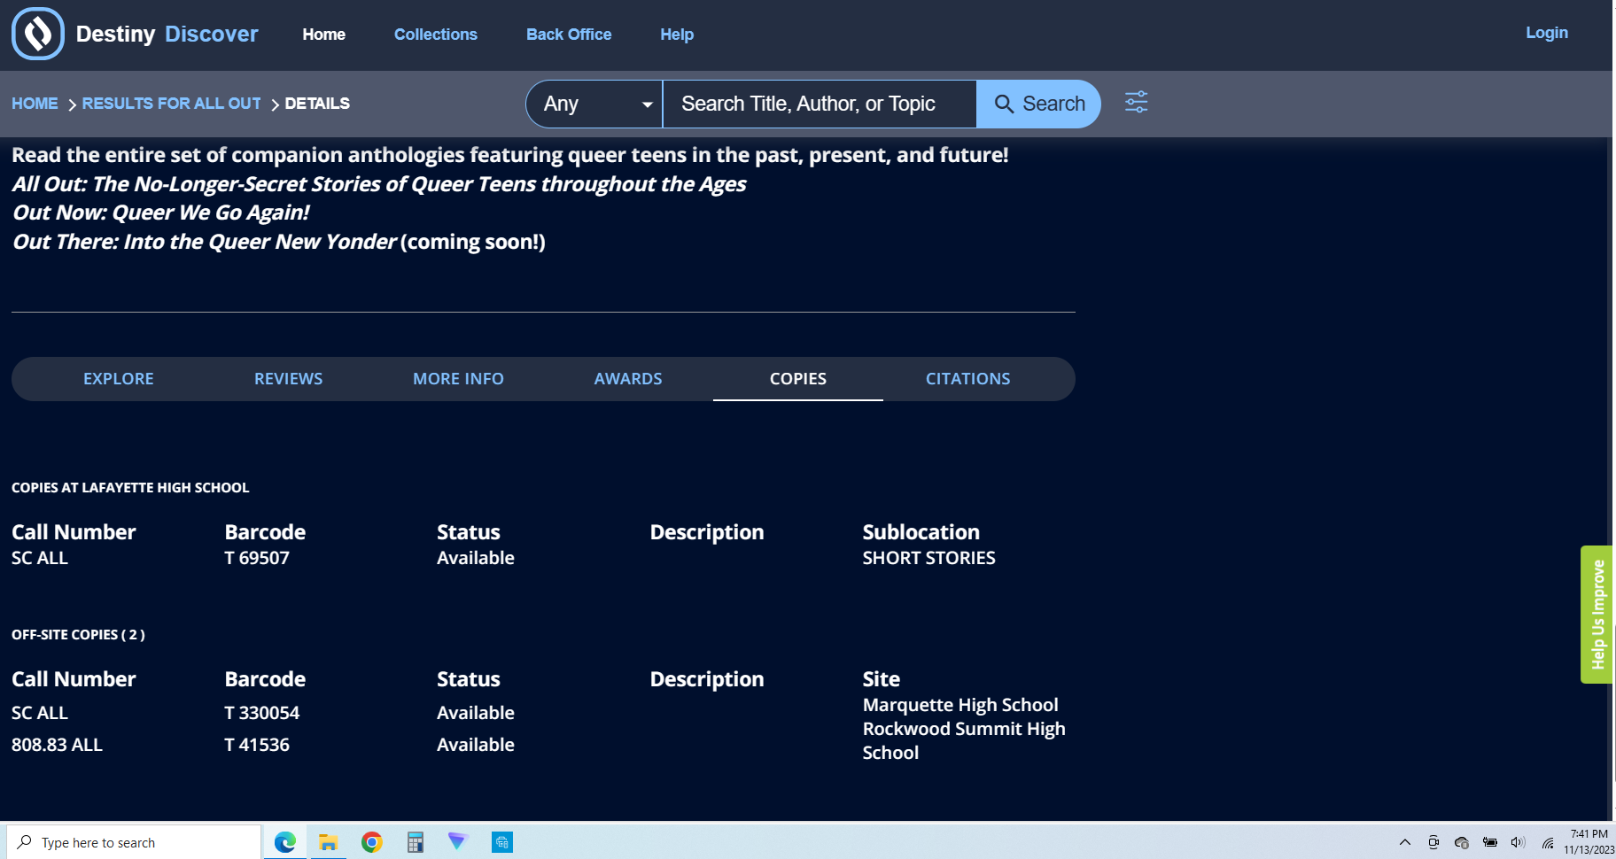Image resolution: width=1616 pixels, height=859 pixels.
Task: Open the Home menu item
Action: tap(323, 35)
